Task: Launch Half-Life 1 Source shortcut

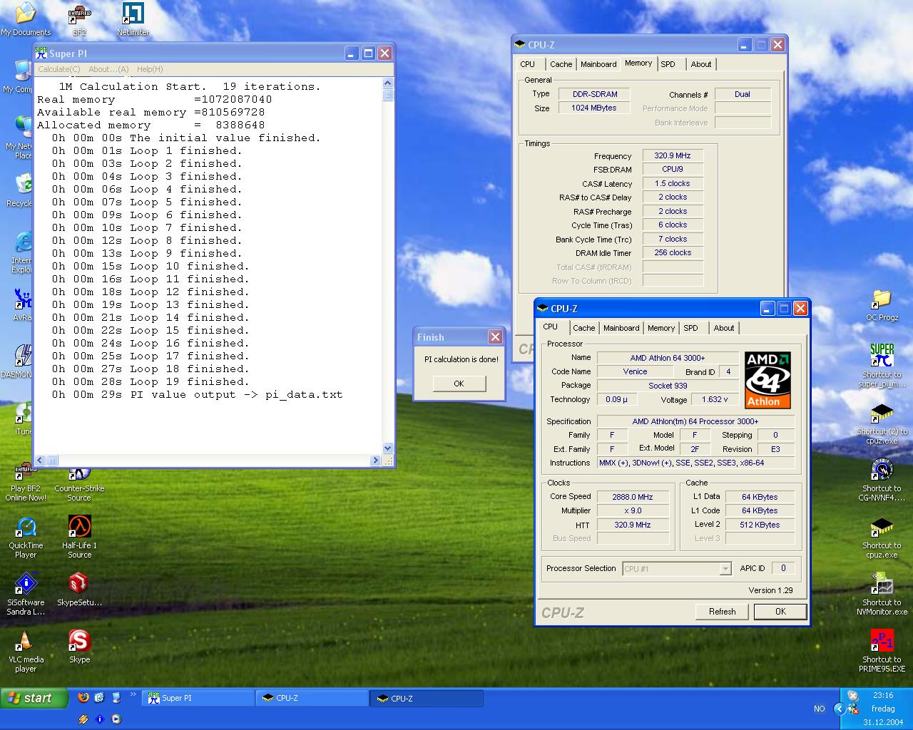Action: [x=79, y=538]
